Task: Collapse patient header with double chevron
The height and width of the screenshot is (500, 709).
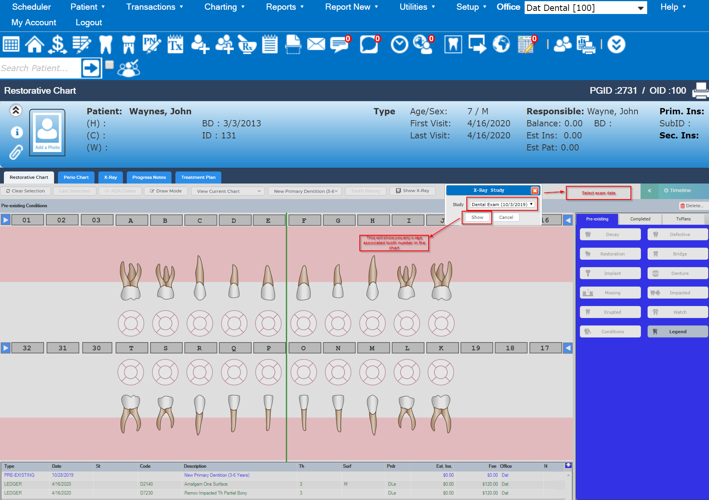Action: 16,111
